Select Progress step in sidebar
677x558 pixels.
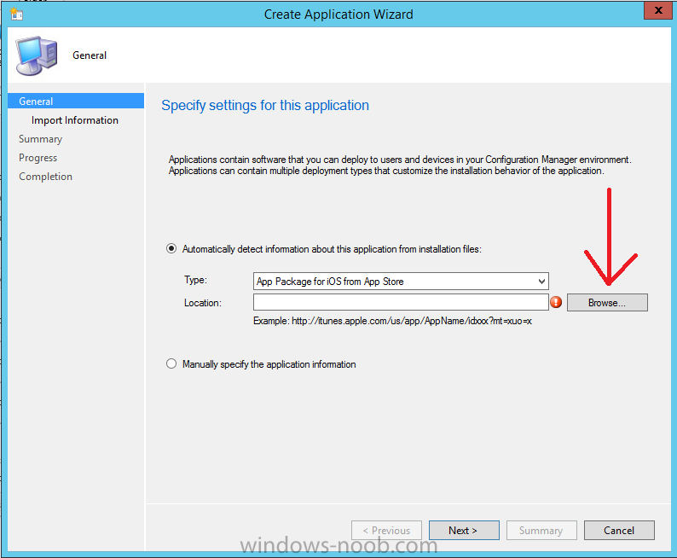pyautogui.click(x=38, y=158)
